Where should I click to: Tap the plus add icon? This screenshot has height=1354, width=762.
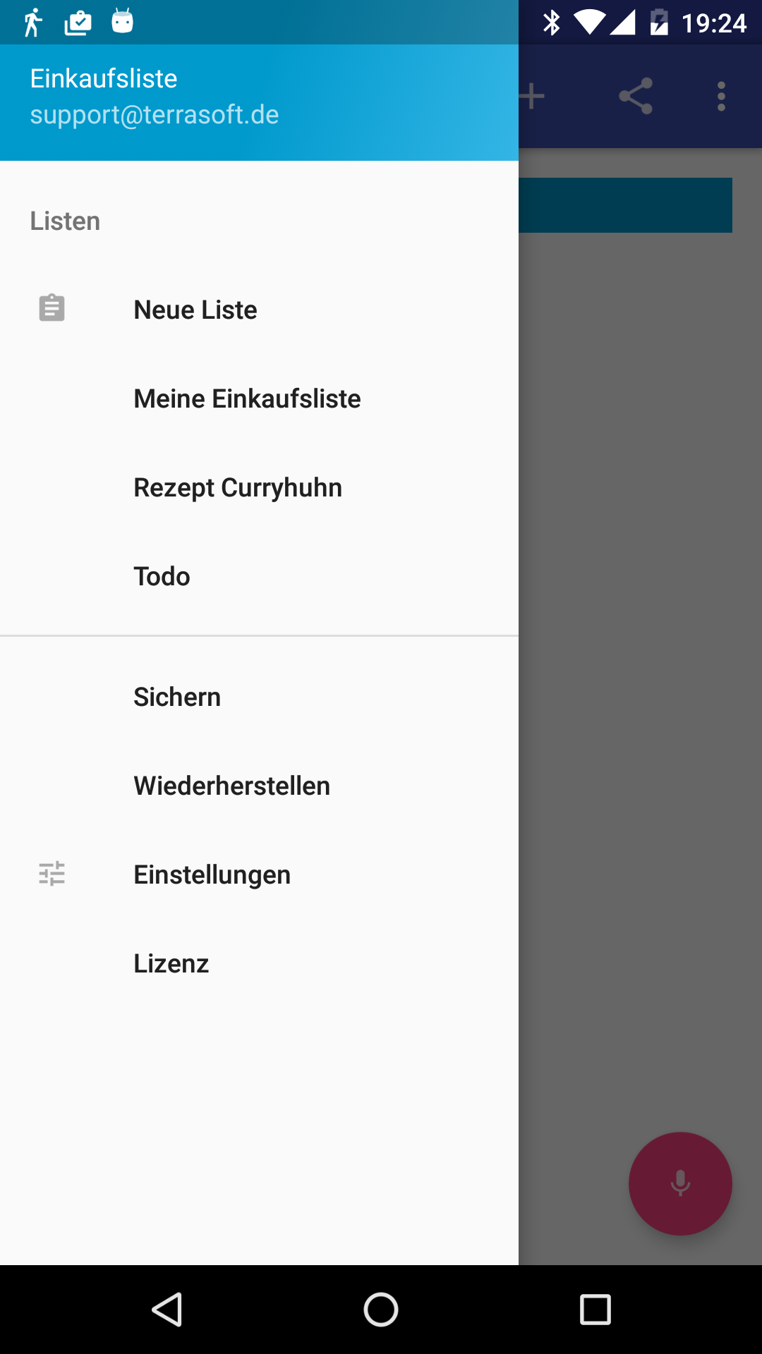coord(531,96)
